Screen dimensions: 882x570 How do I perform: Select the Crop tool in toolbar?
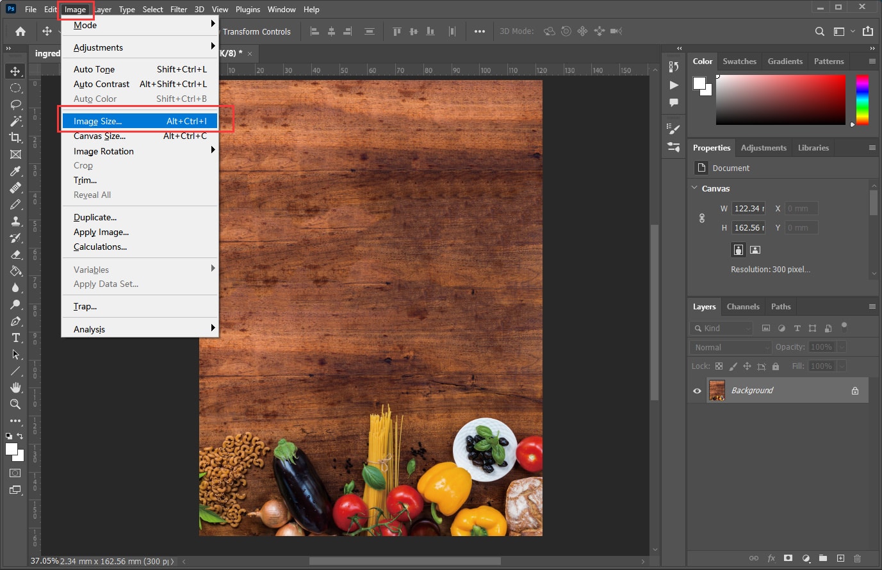point(16,138)
